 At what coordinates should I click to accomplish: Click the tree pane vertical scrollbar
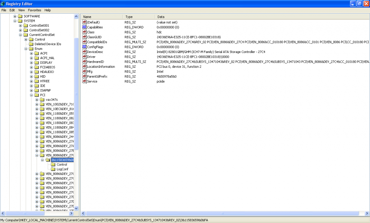click(x=77, y=111)
